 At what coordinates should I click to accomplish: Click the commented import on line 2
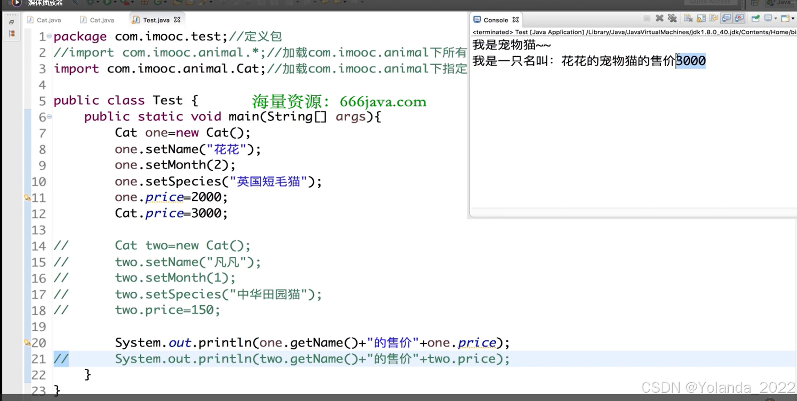(x=260, y=52)
